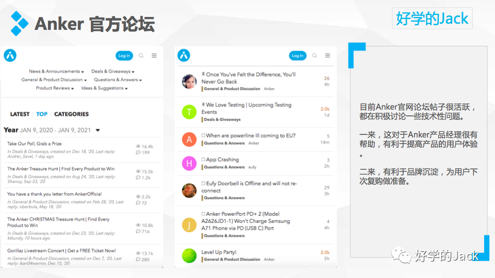Screen dimensions: 495x278
Task: Open 'The Anker CHRISTMAS Treasure Hunt' topic
Action: click(x=58, y=222)
